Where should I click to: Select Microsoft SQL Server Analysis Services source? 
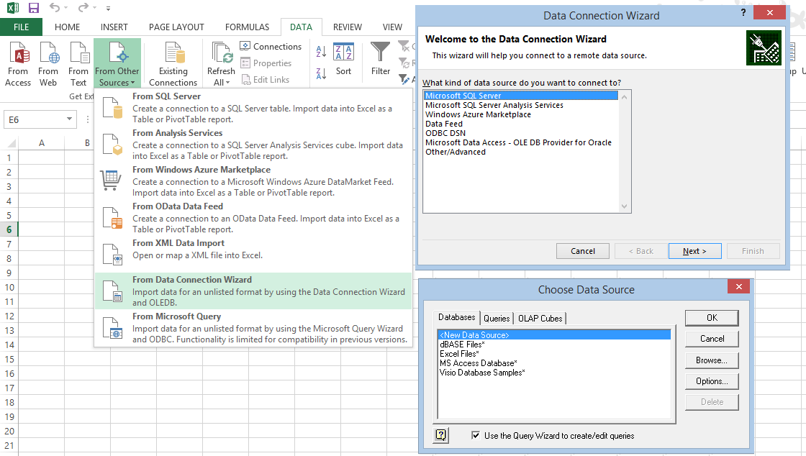(521, 105)
